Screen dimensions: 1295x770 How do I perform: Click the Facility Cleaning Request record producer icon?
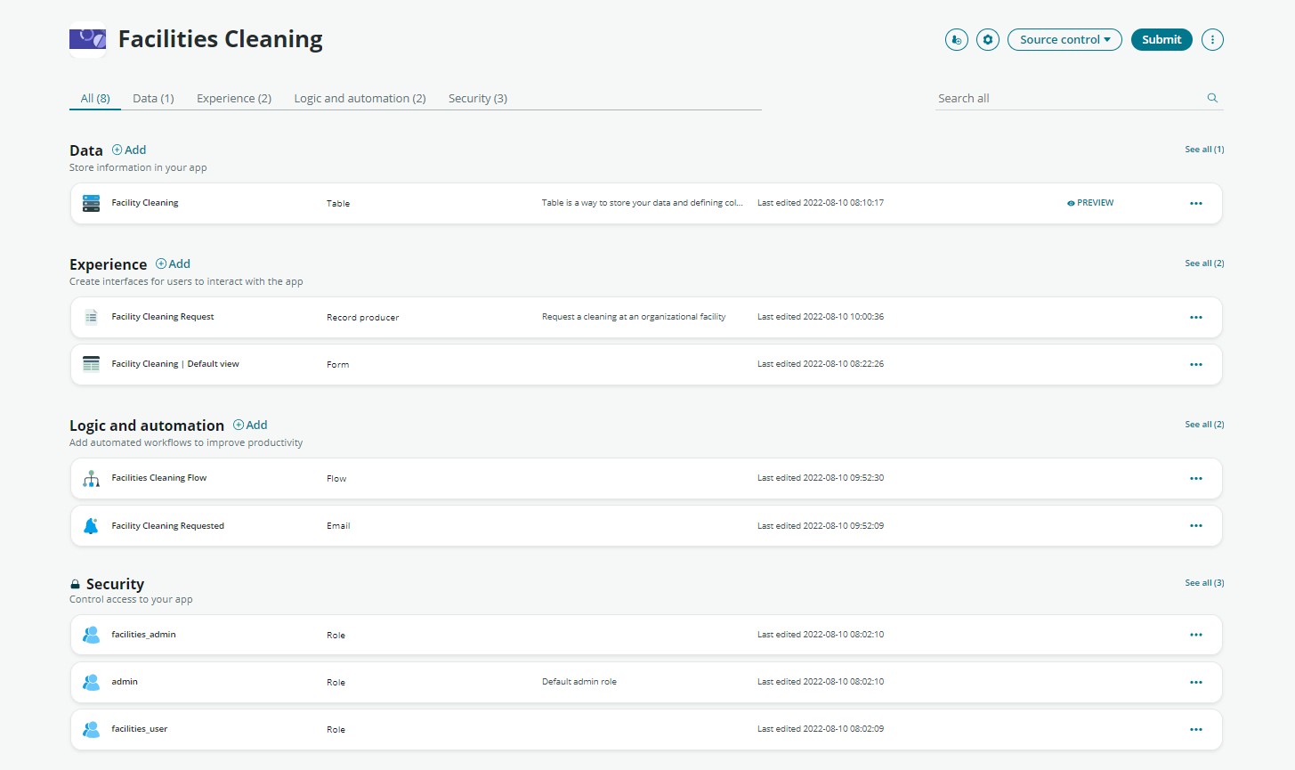[x=91, y=317]
